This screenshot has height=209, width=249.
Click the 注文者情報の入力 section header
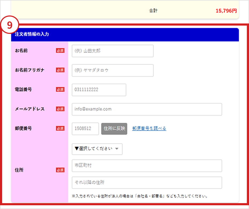coord(32,34)
